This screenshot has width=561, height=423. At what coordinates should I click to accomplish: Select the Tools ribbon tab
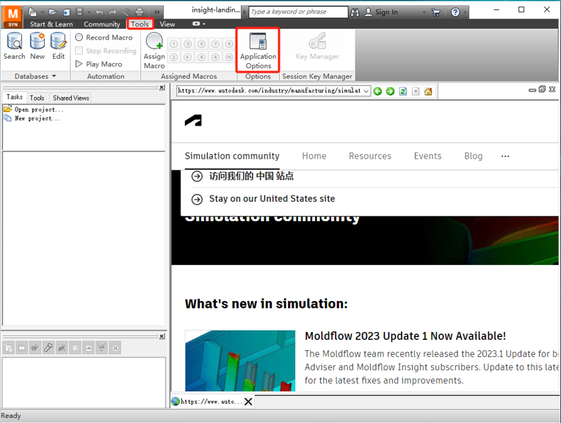140,24
